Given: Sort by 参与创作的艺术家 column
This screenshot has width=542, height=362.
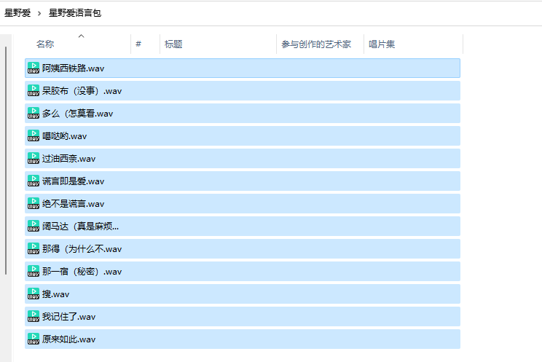Looking at the screenshot, I should pyautogui.click(x=316, y=44).
